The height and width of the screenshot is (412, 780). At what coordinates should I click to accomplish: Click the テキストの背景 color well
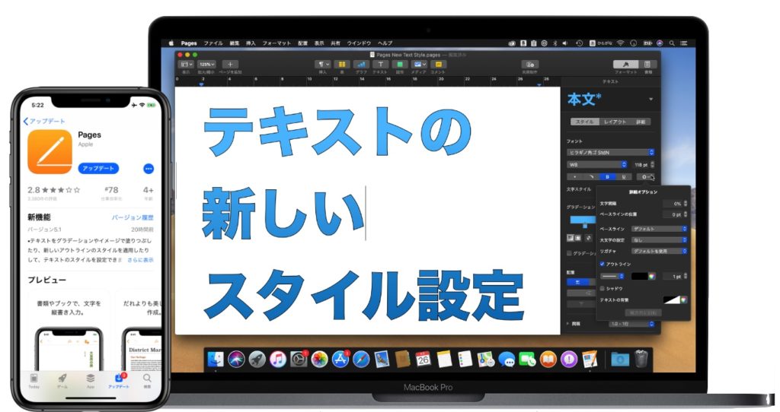(672, 299)
